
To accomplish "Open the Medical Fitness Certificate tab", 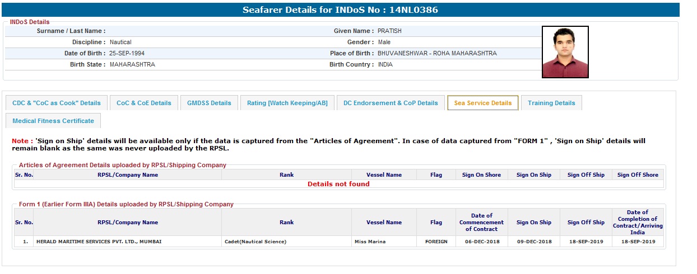I will tap(53, 121).
